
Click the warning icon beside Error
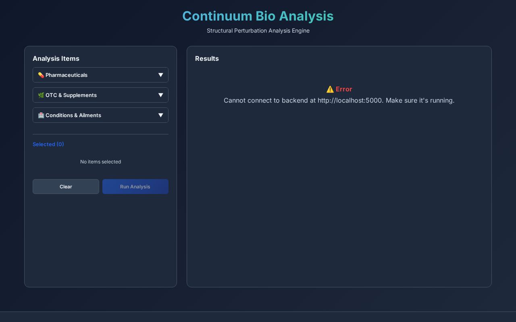(x=330, y=89)
